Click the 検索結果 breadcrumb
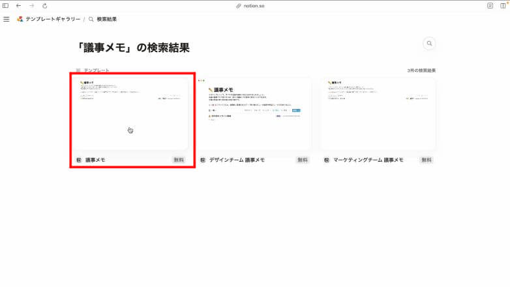The image size is (510, 287). pyautogui.click(x=107, y=19)
